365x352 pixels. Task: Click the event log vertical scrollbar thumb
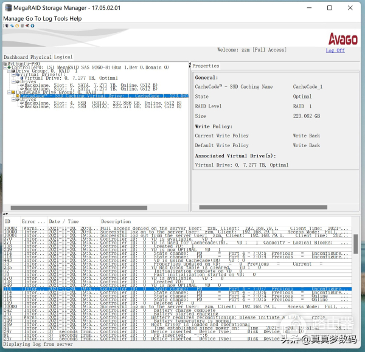[x=355, y=244]
